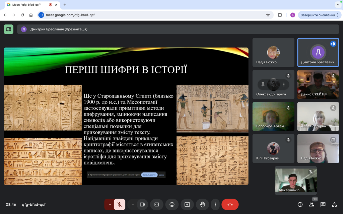Expand video settings arrow beside camera

click(133, 204)
